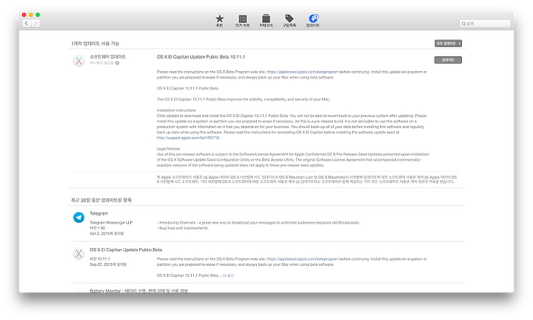Click the '소프트웨어 업데이트' label
This screenshot has width=533, height=320.
108,56
